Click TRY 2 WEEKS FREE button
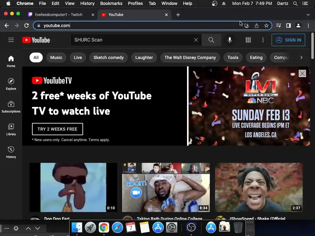The width and height of the screenshot is (315, 236). (x=58, y=129)
